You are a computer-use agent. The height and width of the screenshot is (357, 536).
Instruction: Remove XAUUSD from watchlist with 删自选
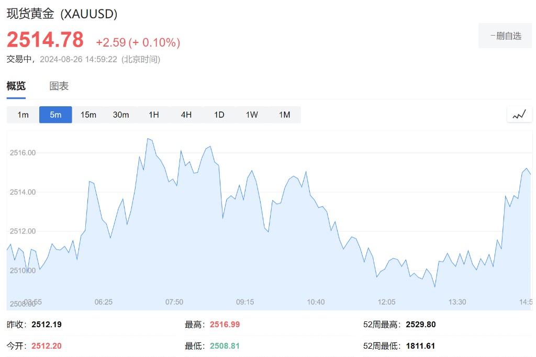[x=505, y=36]
